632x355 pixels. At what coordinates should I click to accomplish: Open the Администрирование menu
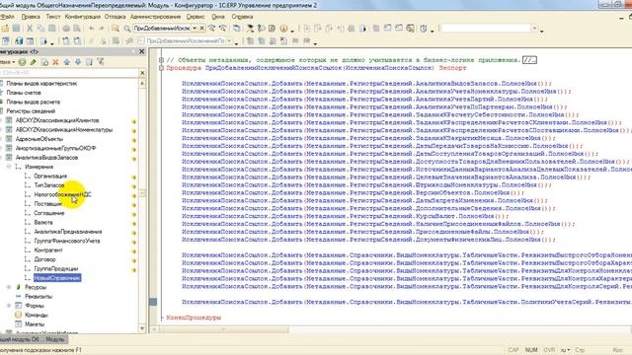pos(155,17)
